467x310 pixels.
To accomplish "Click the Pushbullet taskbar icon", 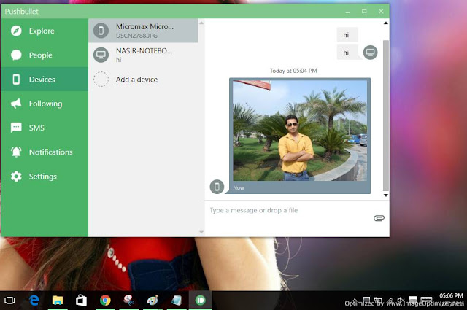I will coord(201,301).
